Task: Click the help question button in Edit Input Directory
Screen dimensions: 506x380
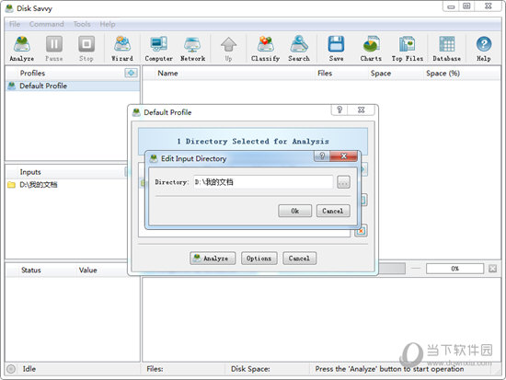Action: click(x=322, y=156)
